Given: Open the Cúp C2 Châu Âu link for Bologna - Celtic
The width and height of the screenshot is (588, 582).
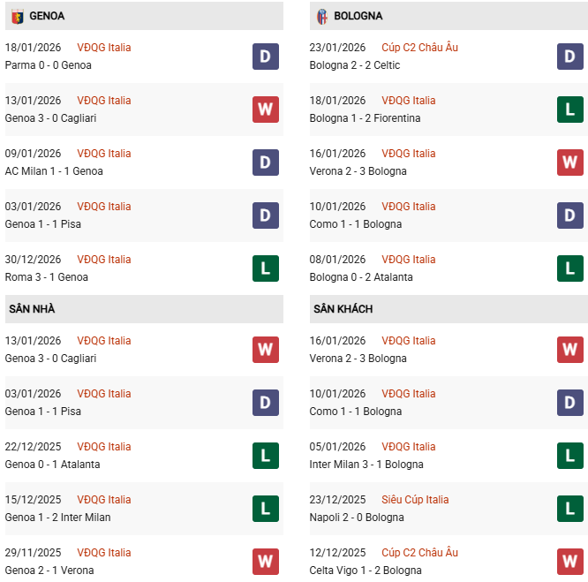Looking at the screenshot, I should [419, 48].
